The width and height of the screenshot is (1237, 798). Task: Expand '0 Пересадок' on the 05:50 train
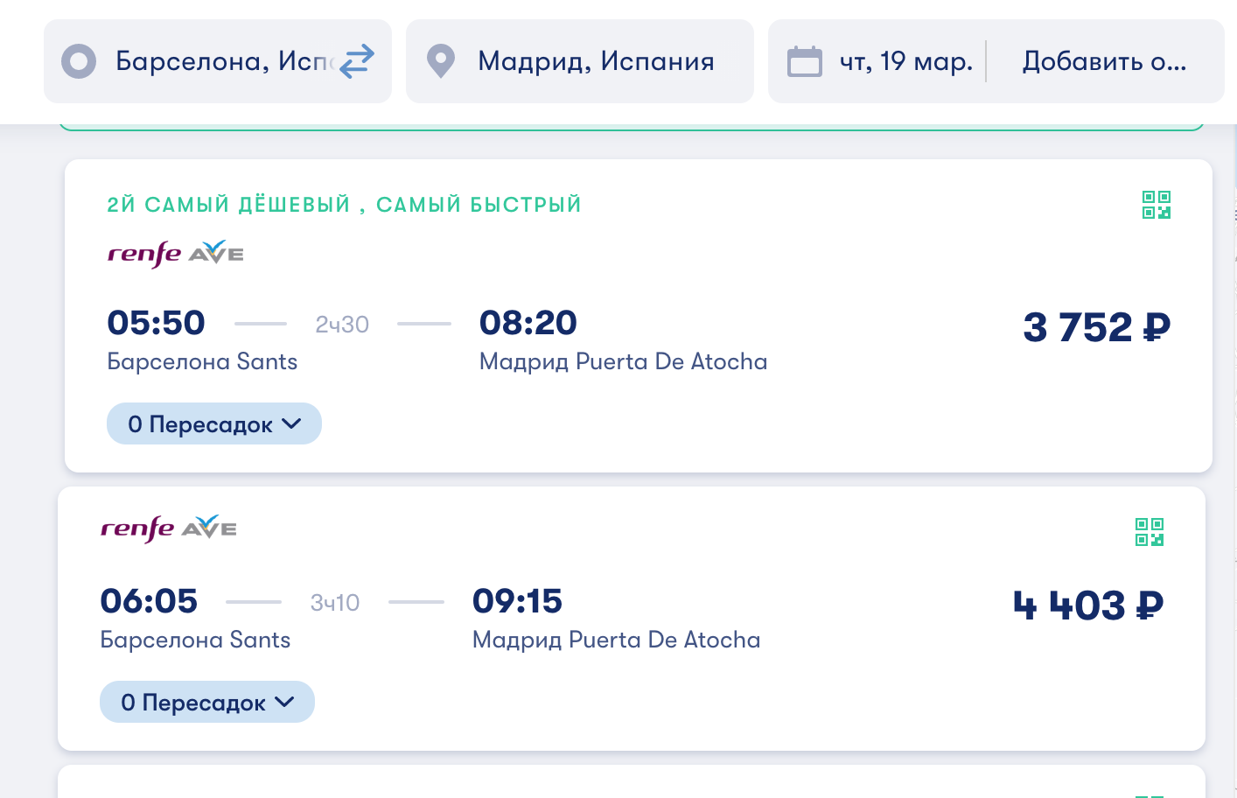214,424
